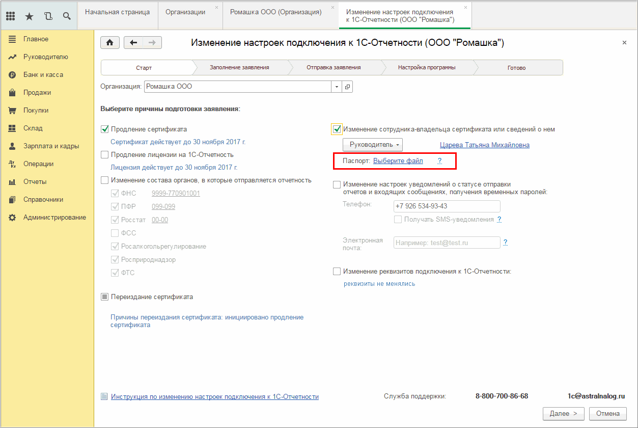This screenshot has width=638, height=428.
Task: Uncheck Продление сертификата
Action: tap(105, 129)
